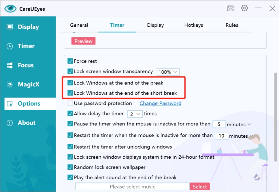Image resolution: width=279 pixels, height=192 pixels.
Task: Click the 'Please select music' input field
Action: 132,187
